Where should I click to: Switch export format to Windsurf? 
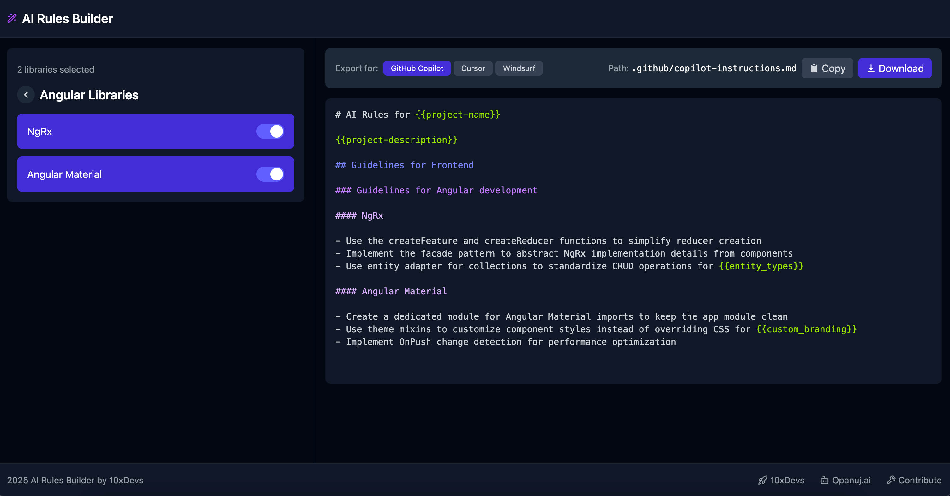519,68
